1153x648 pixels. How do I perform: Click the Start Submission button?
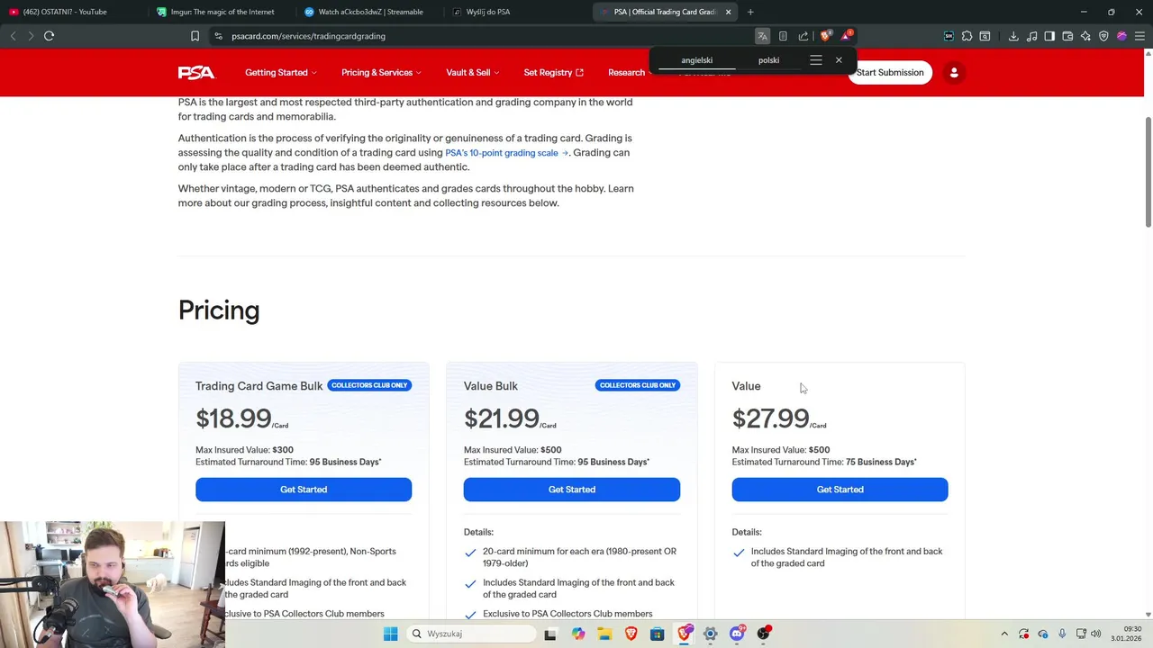[x=890, y=72]
